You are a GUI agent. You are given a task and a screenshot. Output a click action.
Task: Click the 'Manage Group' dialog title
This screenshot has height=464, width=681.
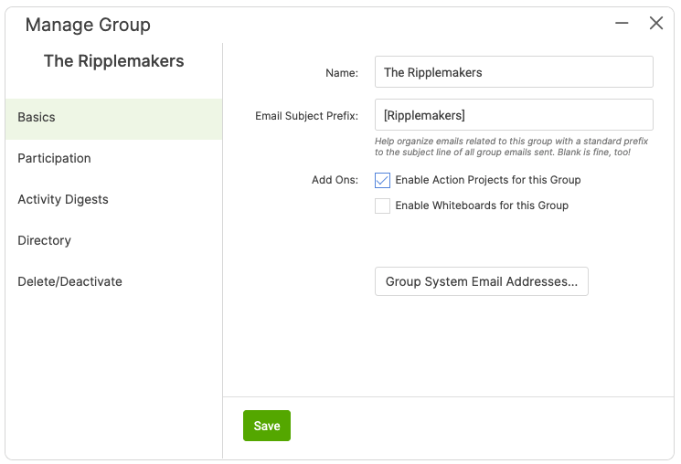pyautogui.click(x=88, y=26)
